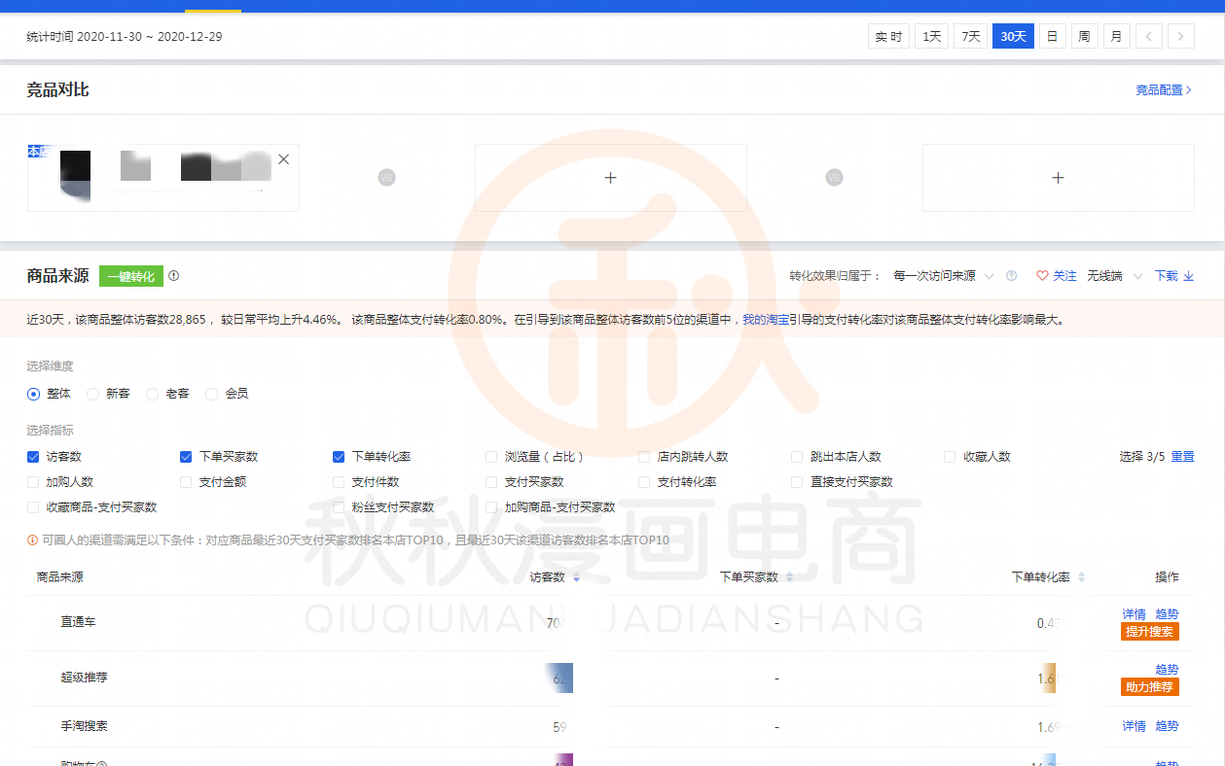The height and width of the screenshot is (766, 1225).
Task: Check the 浏览量（占比） checkbox
Action: (x=491, y=457)
